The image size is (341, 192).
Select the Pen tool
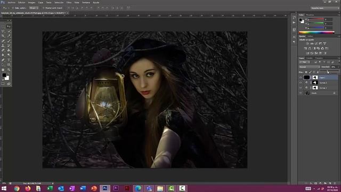3,60
